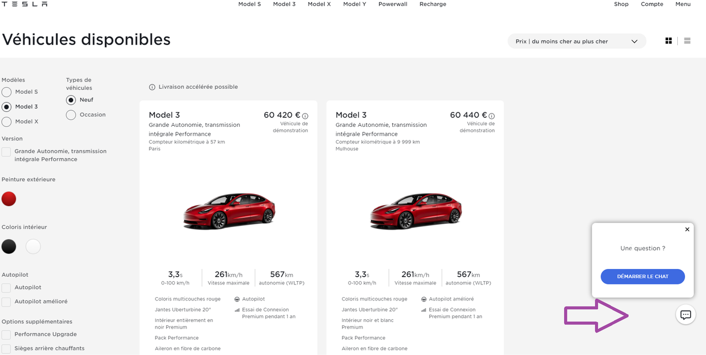This screenshot has height=355, width=706.
Task: Switch to list view layout
Action: pos(687,41)
